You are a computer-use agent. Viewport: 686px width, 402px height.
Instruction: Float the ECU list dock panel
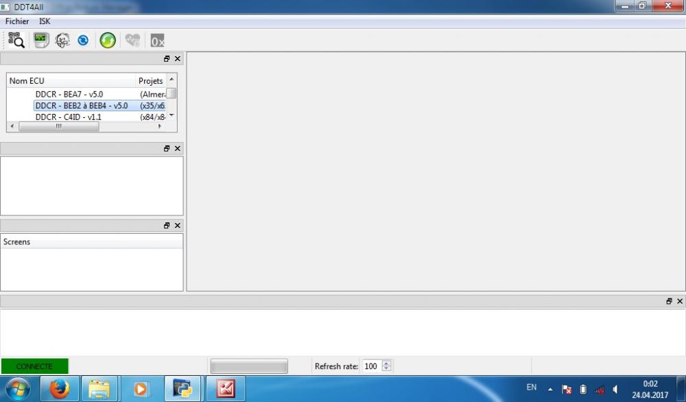166,58
